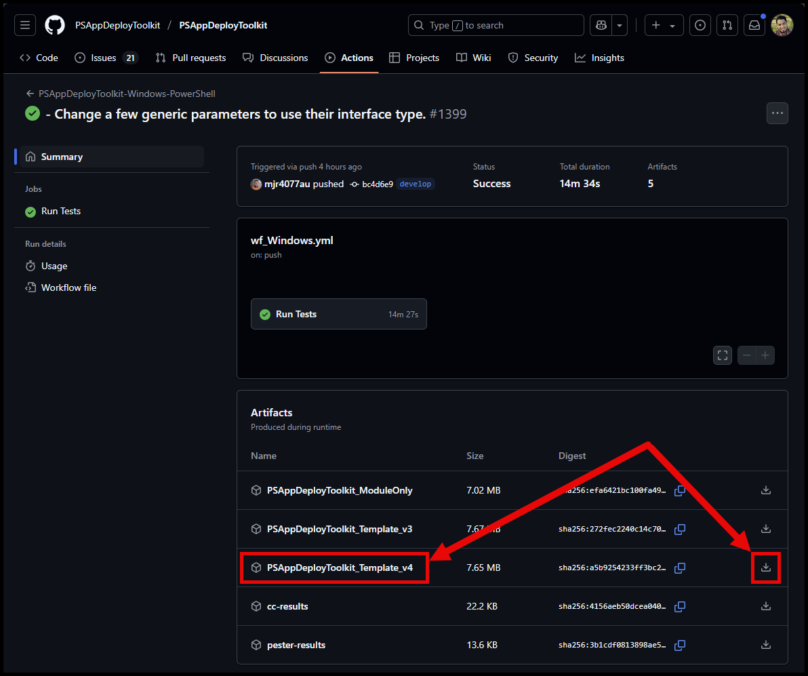808x676 pixels.
Task: Open the hamburger navigation menu
Action: click(25, 25)
